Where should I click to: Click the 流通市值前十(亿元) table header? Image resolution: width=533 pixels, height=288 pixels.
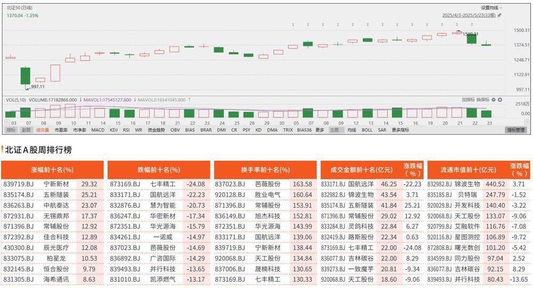click(468, 170)
